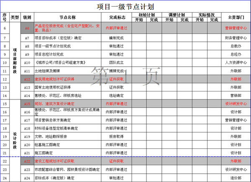Click the 类型 column header
The image size is (251, 182).
15,17
